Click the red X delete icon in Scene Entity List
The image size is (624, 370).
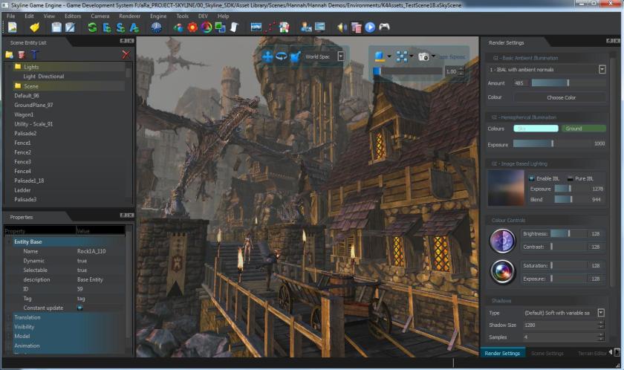pyautogui.click(x=126, y=54)
